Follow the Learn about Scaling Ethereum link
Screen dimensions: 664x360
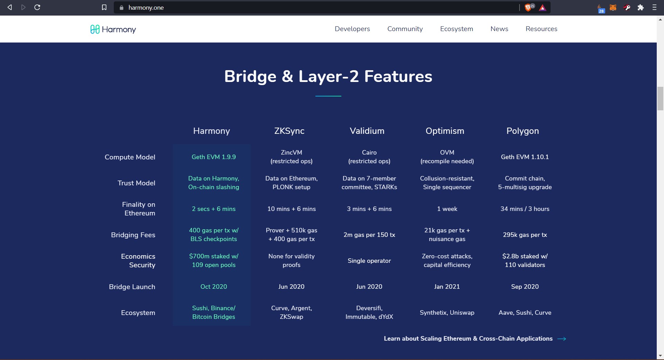pyautogui.click(x=468, y=339)
